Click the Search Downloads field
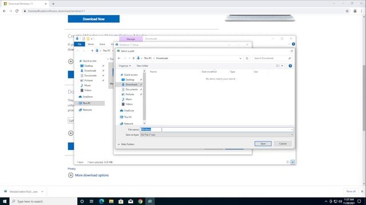The width and height of the screenshot is (366, 205). pos(272,58)
